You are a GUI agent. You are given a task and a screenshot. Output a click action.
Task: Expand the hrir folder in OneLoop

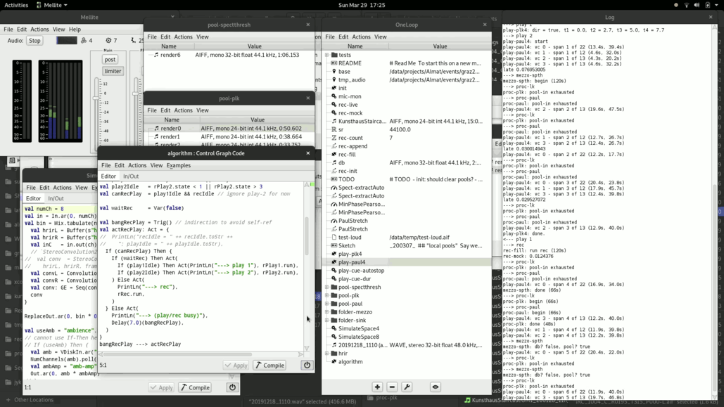(326, 354)
